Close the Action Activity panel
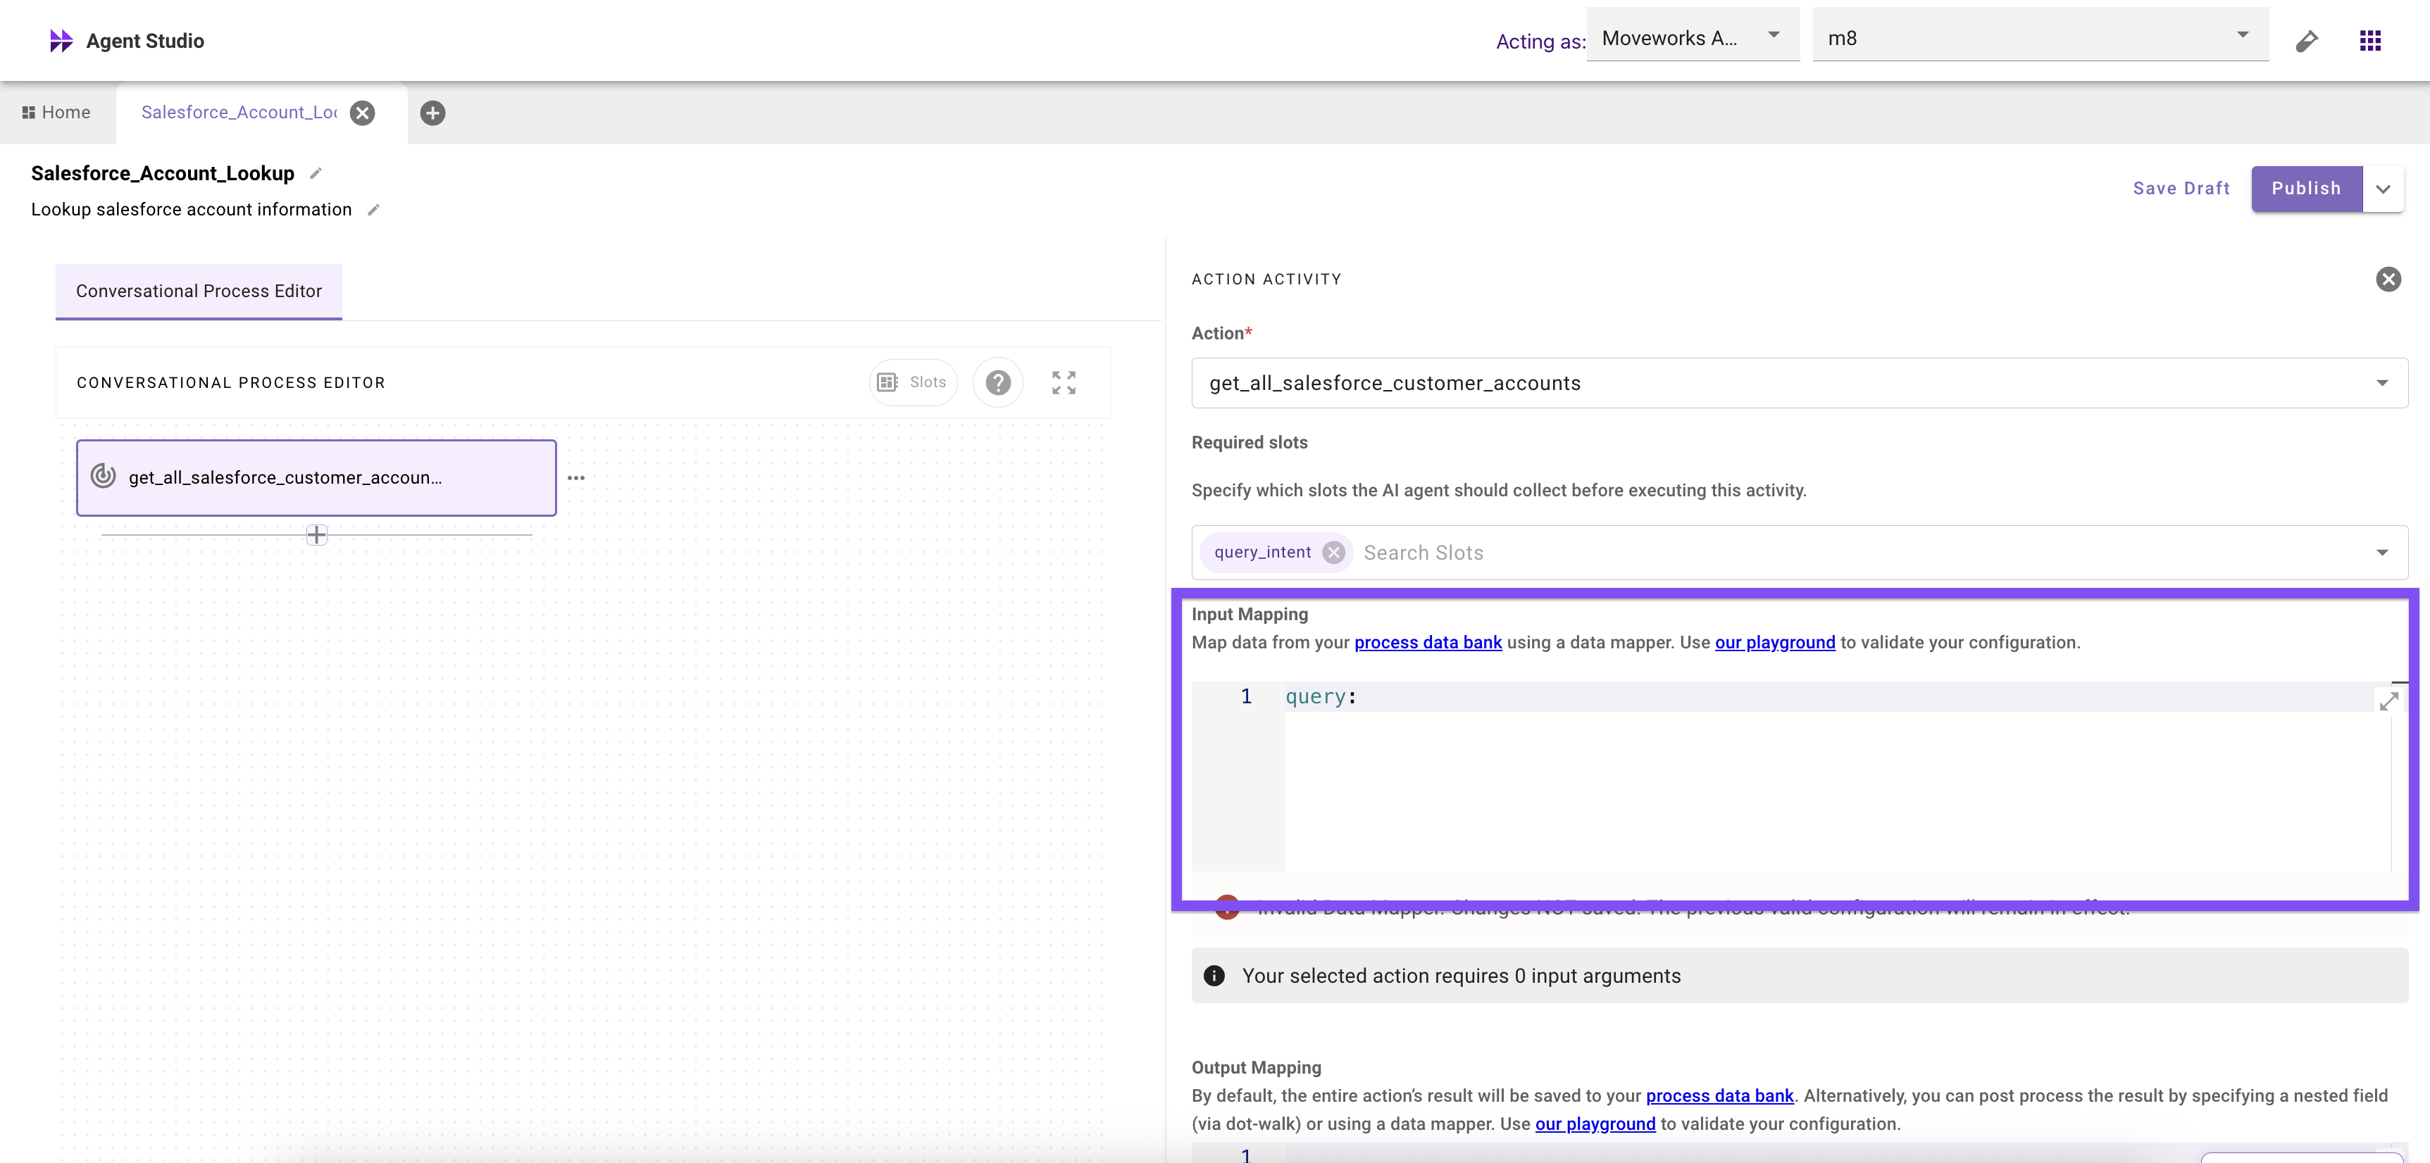Image resolution: width=2430 pixels, height=1163 pixels. (2388, 279)
